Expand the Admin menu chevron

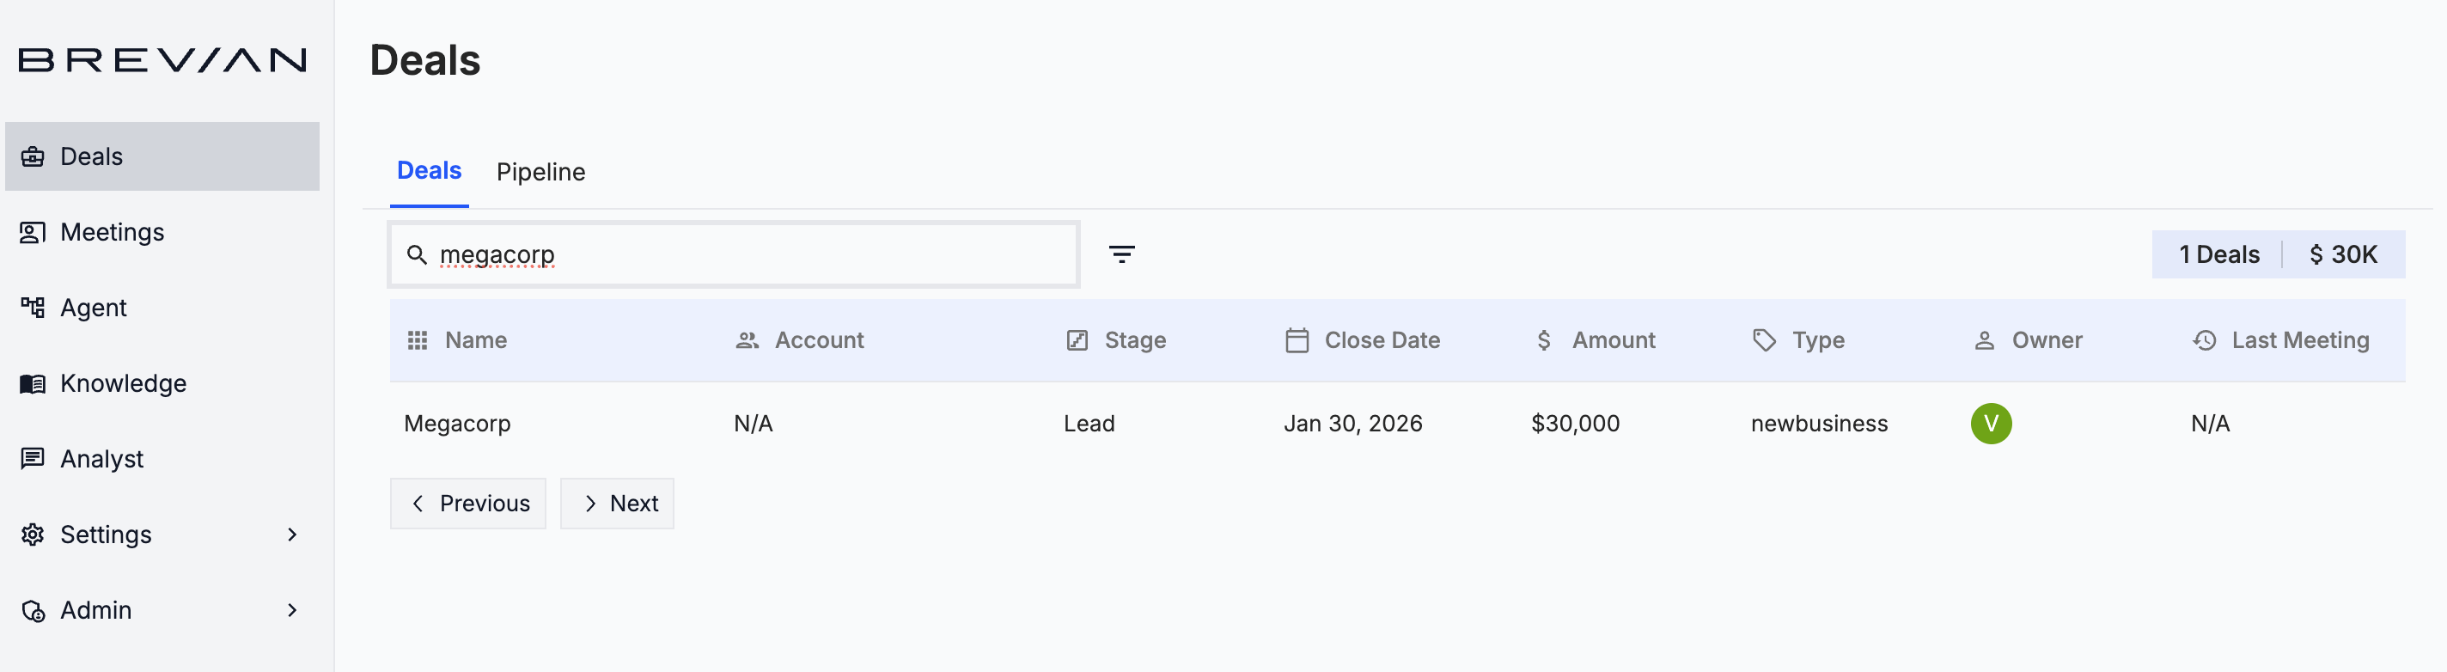pyautogui.click(x=291, y=609)
